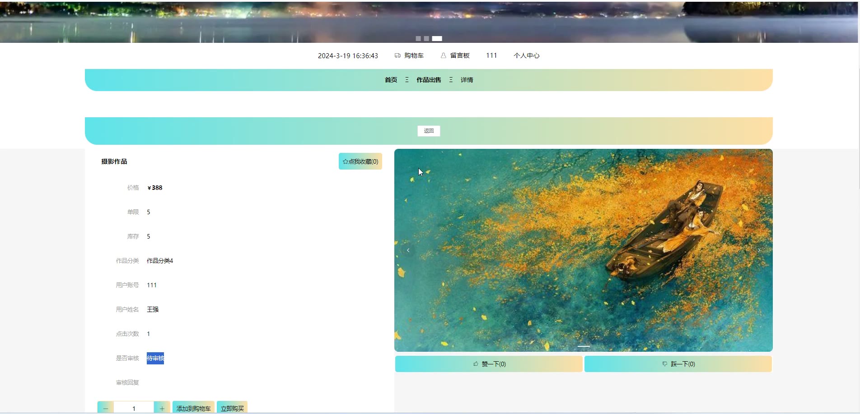Click the quantity input field showing 1
This screenshot has height=414, width=860.
(134, 408)
